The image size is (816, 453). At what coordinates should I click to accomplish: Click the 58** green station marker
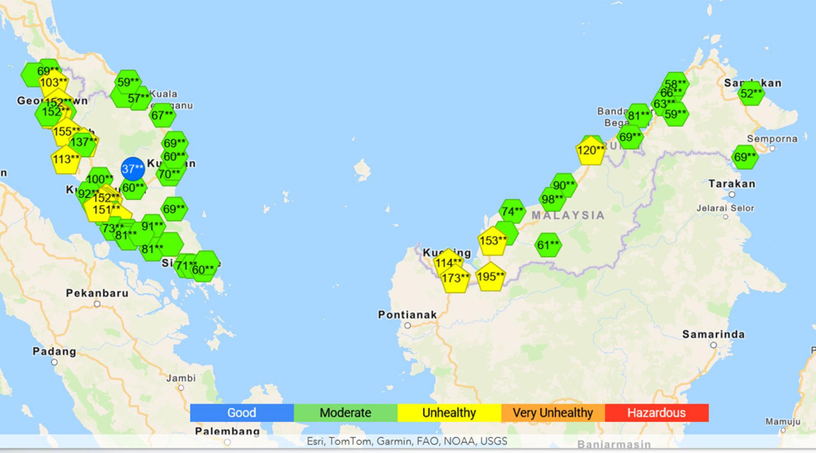pyautogui.click(x=675, y=84)
